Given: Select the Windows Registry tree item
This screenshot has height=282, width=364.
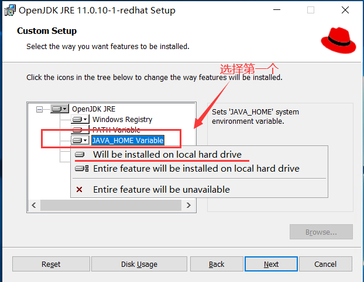Looking at the screenshot, I should [122, 119].
